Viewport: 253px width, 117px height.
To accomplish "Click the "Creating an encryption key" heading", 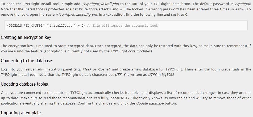I will point(26,37).
